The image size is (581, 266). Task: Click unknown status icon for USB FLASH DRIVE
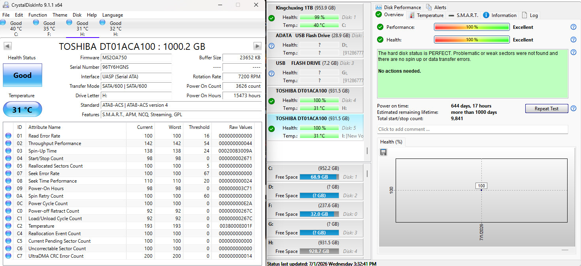pos(272,74)
